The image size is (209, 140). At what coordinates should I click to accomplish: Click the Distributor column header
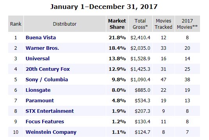point(64,24)
